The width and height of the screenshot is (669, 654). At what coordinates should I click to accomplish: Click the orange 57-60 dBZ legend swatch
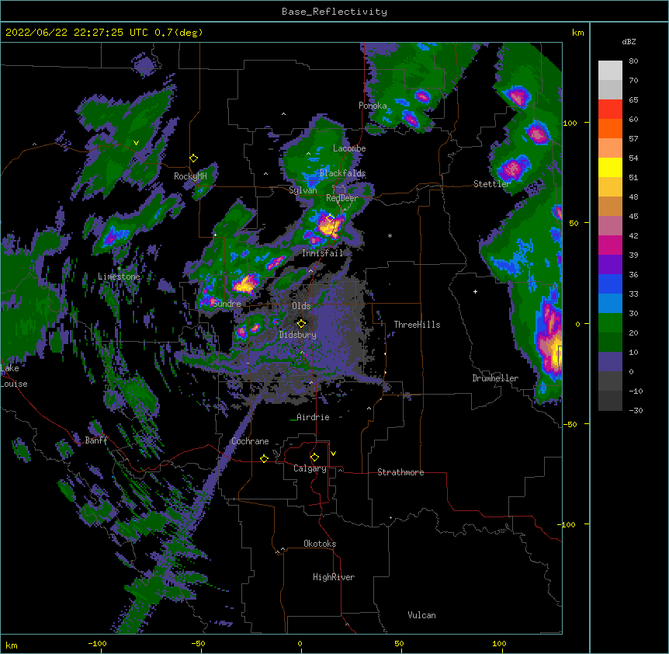610,128
